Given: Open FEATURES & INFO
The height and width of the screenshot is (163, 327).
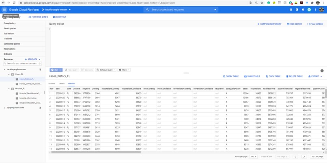Looking at the screenshot, I should pyautogui.click(x=38, y=17).
